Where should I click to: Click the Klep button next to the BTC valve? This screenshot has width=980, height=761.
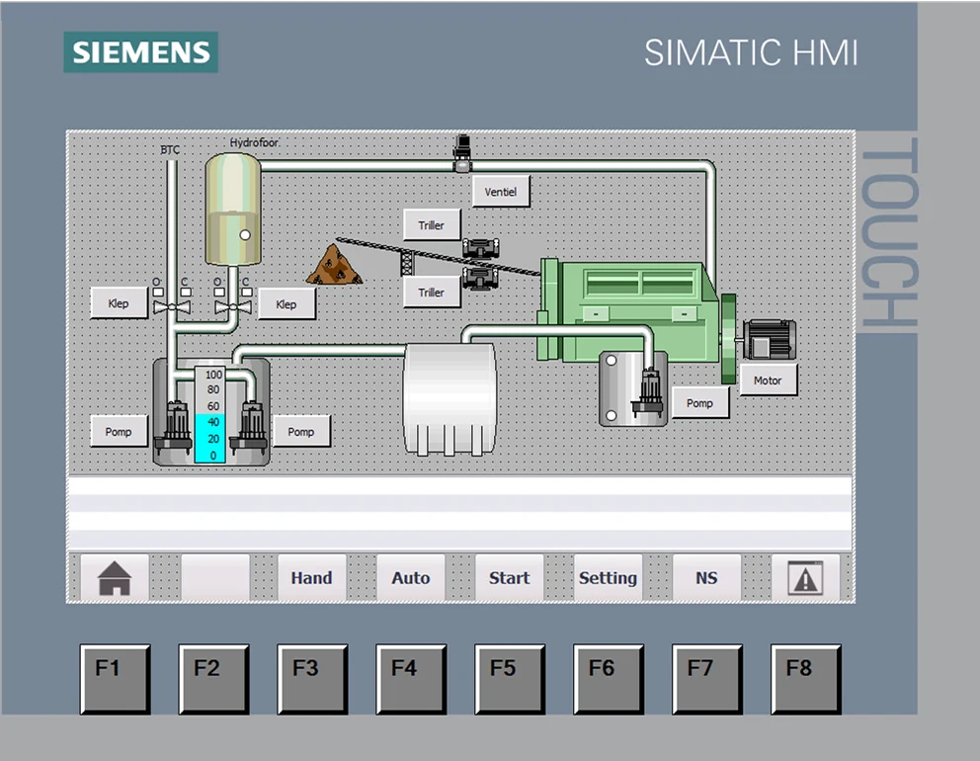pos(119,303)
